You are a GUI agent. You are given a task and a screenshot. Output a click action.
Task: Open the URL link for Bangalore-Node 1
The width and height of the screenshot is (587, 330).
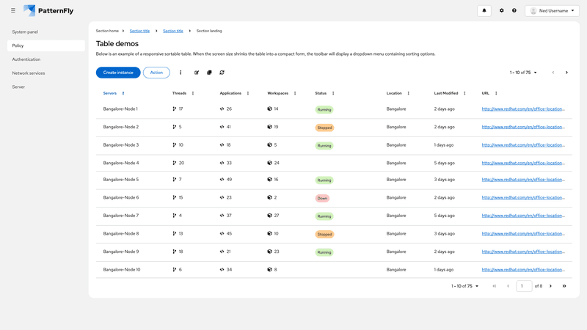point(522,109)
